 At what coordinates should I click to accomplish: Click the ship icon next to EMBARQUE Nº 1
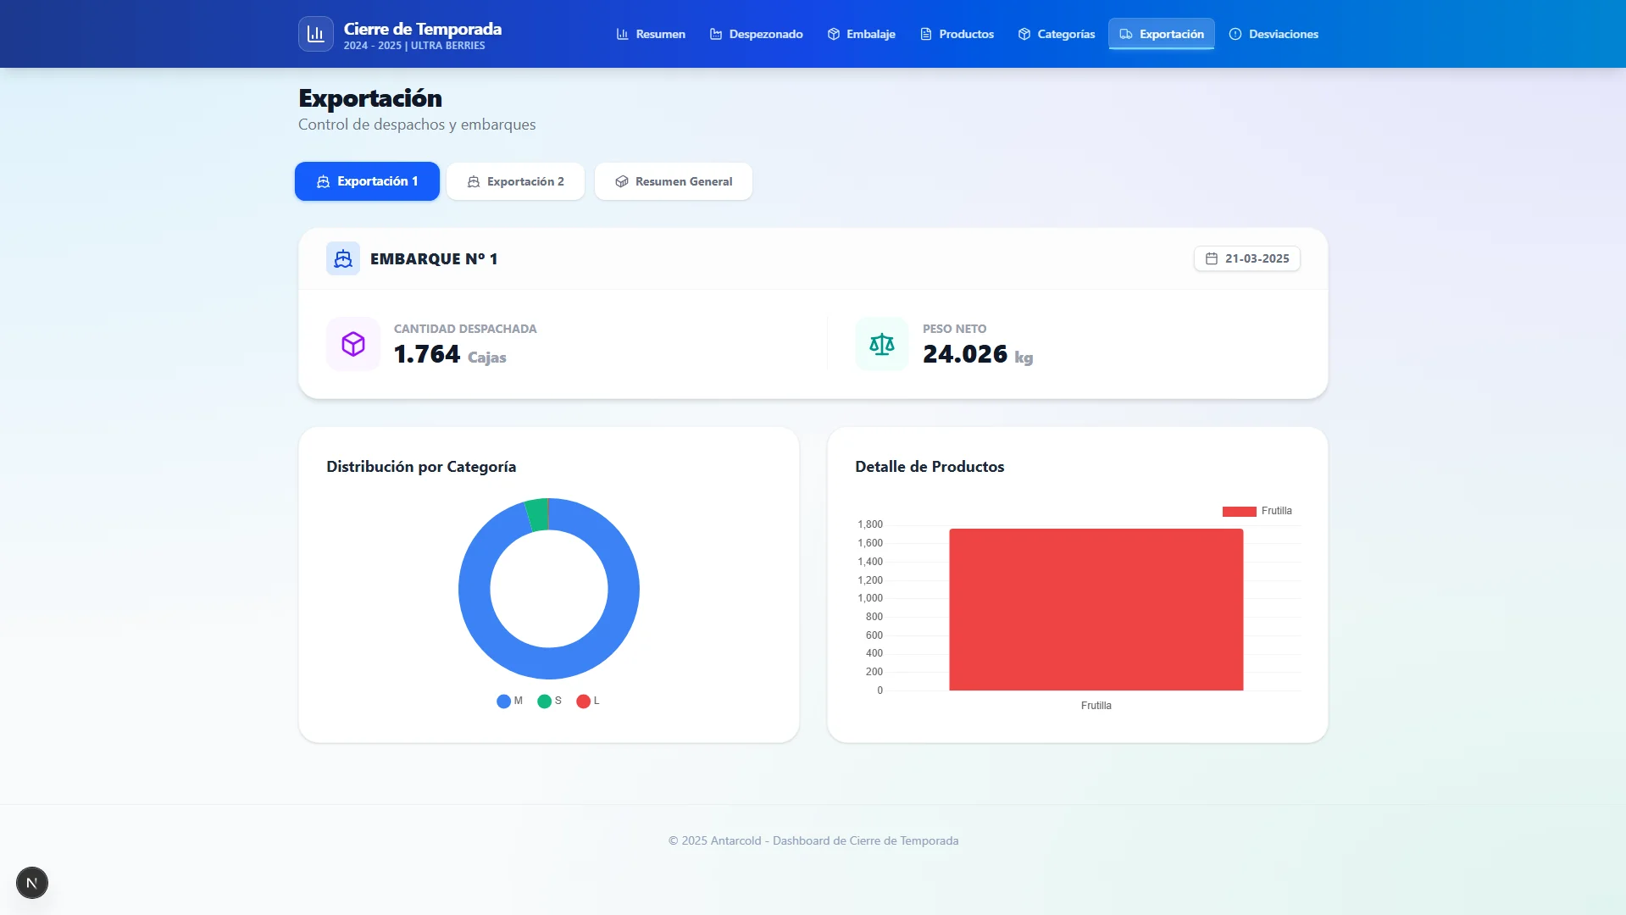[x=342, y=258]
